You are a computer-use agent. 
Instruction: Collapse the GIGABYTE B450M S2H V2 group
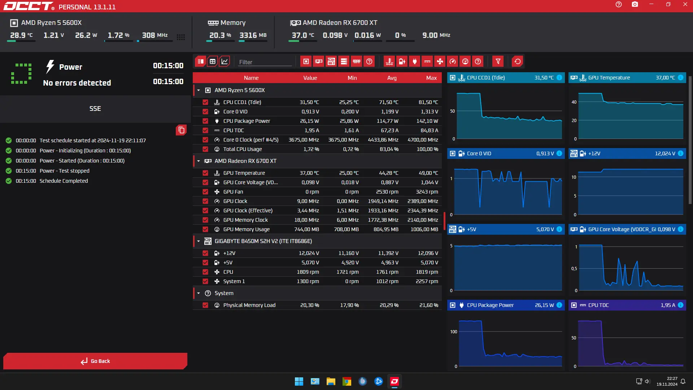point(199,241)
